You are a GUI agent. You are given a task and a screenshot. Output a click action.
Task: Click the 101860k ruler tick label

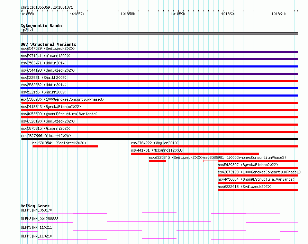[228, 14]
